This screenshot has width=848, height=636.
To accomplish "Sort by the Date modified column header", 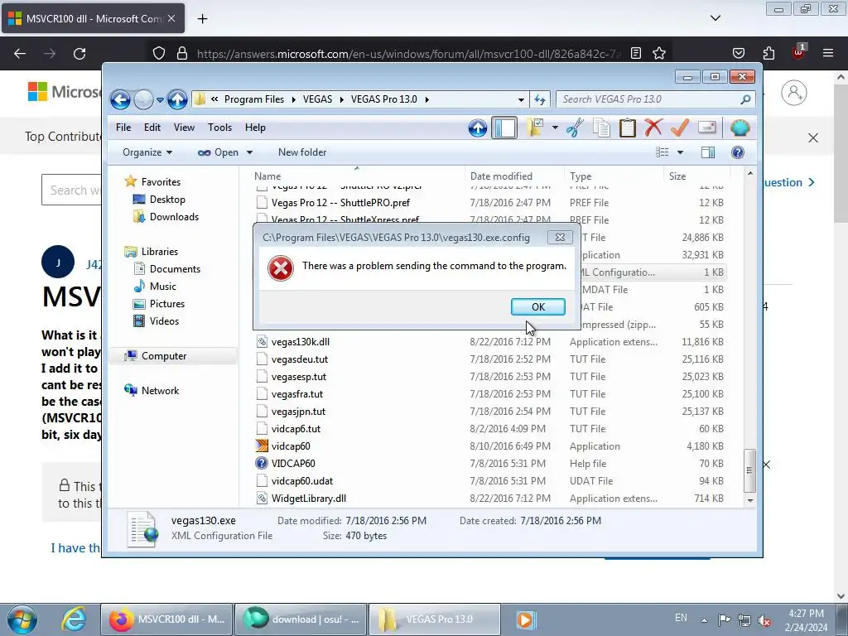I will click(x=501, y=176).
